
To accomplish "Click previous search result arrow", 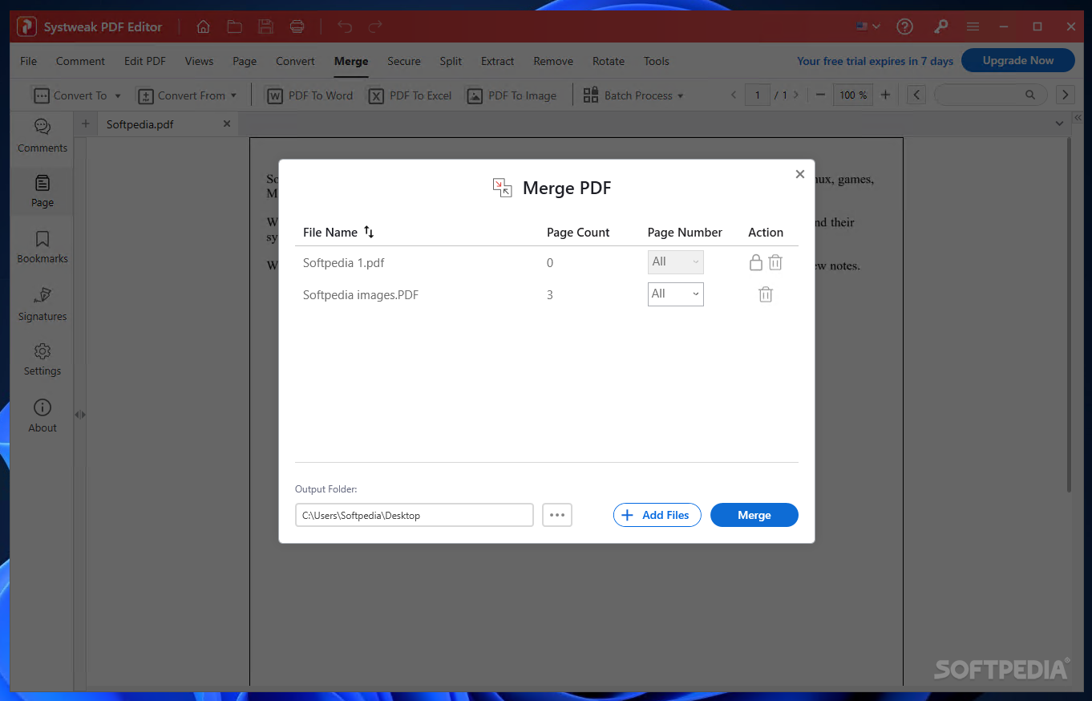I will [x=917, y=95].
